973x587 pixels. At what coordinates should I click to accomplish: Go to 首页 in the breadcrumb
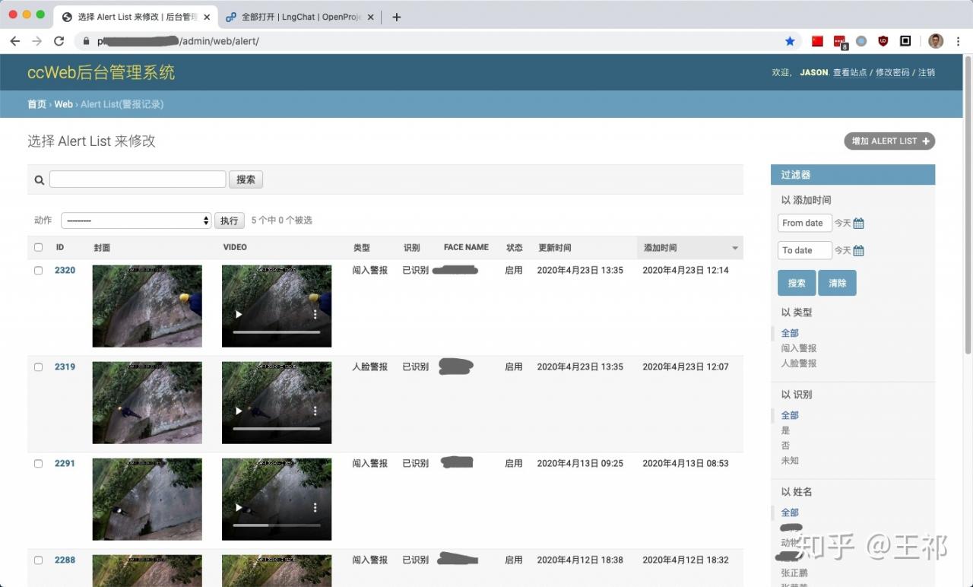[x=36, y=104]
